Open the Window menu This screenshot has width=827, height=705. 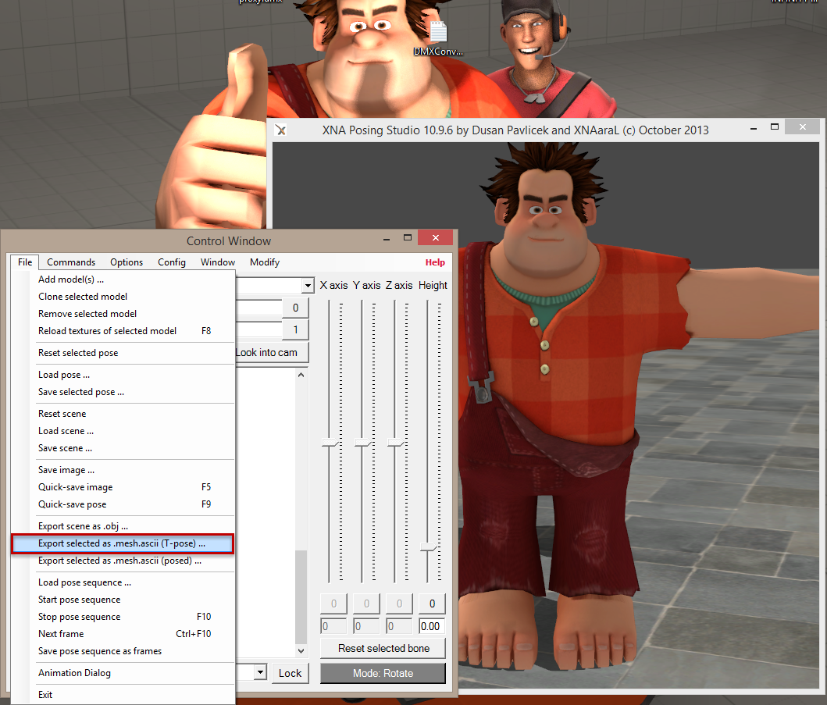coord(218,262)
